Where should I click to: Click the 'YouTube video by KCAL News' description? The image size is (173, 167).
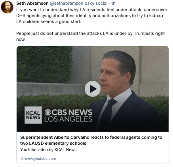(x=48, y=150)
